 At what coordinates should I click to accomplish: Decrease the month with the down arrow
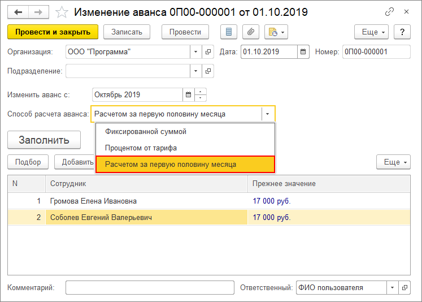(x=200, y=98)
